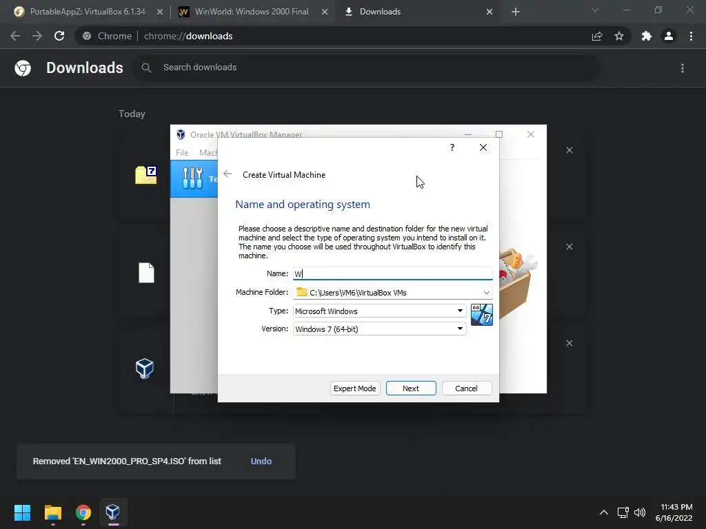Open the File menu in VirtualBox Manager

(x=182, y=152)
